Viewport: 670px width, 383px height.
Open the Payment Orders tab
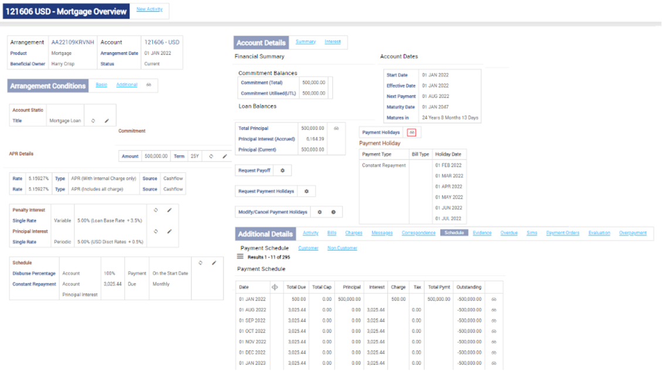coord(563,233)
